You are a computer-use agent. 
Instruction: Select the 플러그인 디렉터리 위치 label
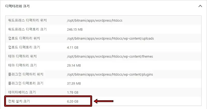pyautogui.click(x=26, y=74)
